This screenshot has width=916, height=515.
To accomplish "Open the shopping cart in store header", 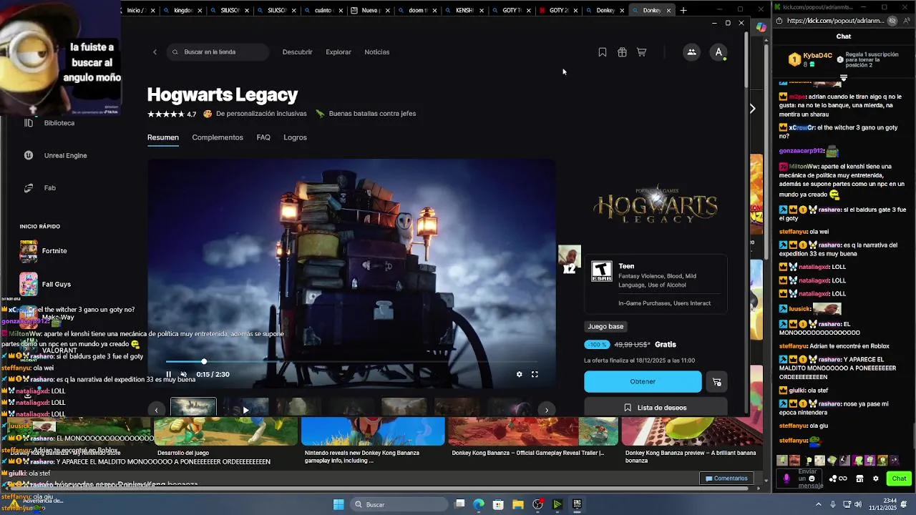I will [642, 52].
